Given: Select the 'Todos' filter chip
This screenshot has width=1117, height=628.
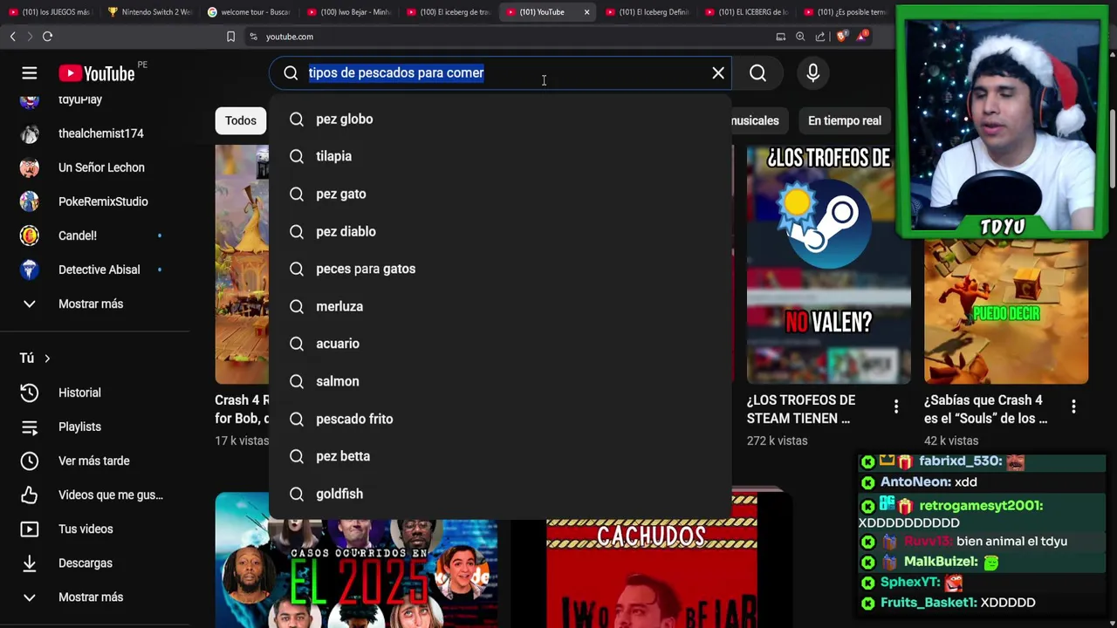Looking at the screenshot, I should (x=241, y=120).
